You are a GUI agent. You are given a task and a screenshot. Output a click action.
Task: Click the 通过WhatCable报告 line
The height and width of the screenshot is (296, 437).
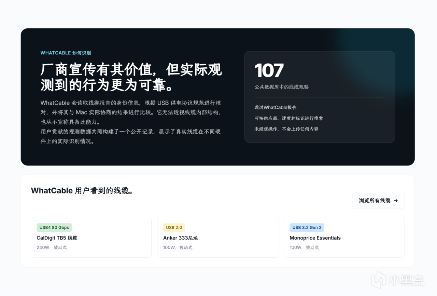point(275,107)
